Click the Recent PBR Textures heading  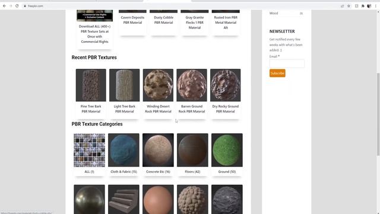[x=94, y=58]
